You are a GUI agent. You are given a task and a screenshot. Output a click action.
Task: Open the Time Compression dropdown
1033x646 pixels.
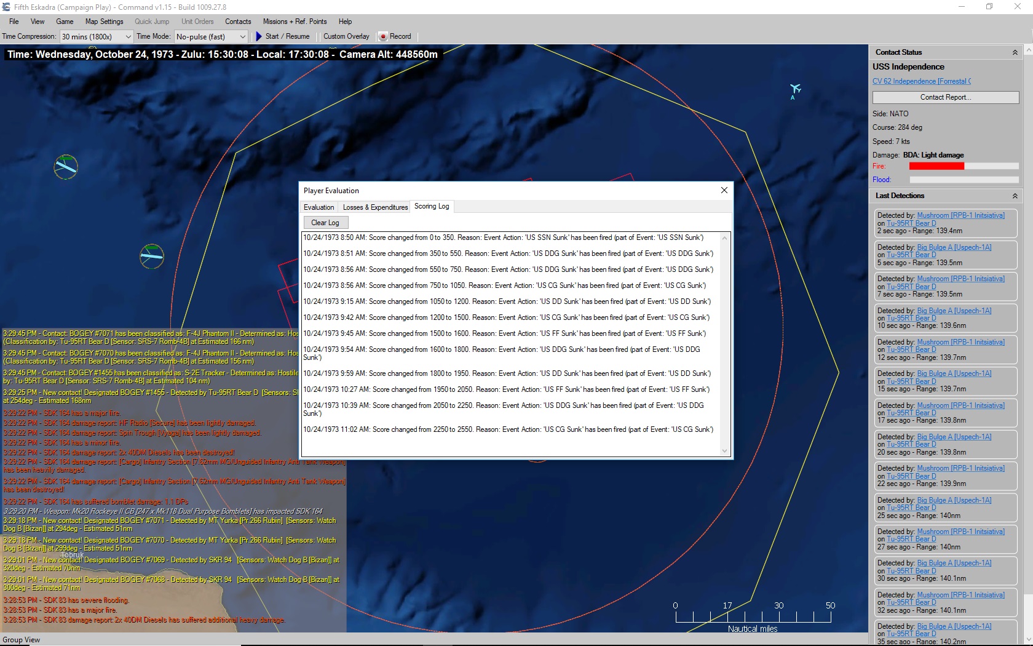tap(97, 37)
